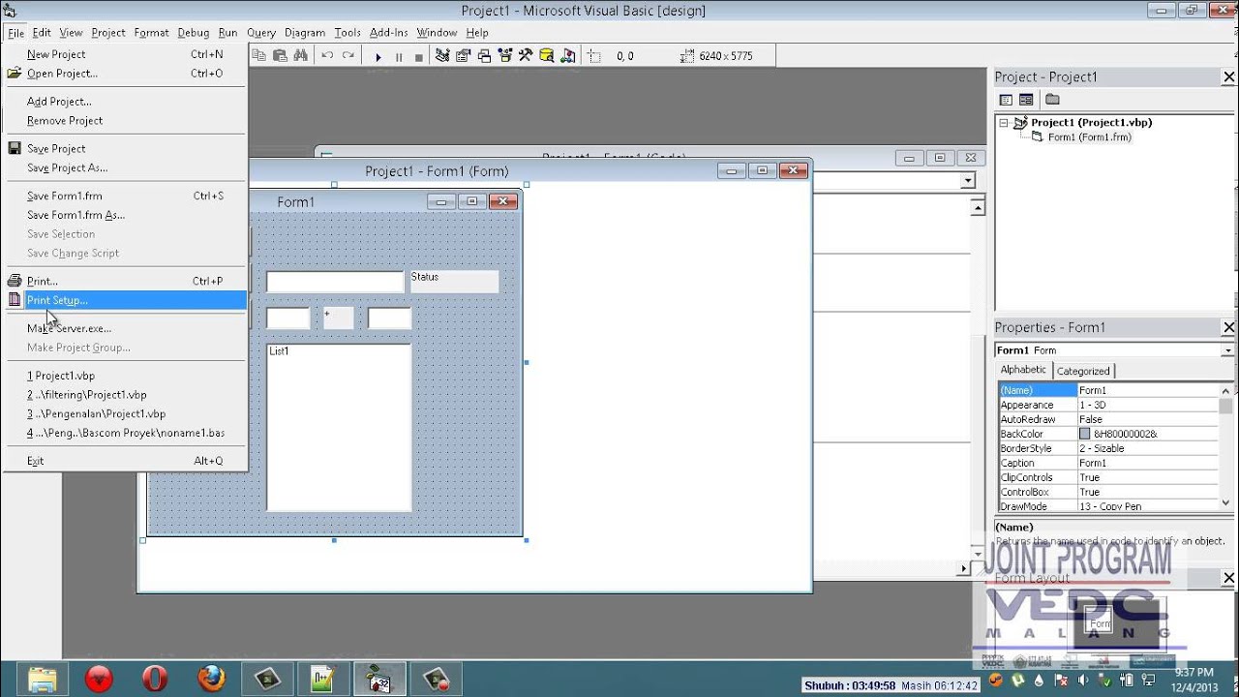Open recent file noname1.bas
1239x697 pixels.
(125, 433)
